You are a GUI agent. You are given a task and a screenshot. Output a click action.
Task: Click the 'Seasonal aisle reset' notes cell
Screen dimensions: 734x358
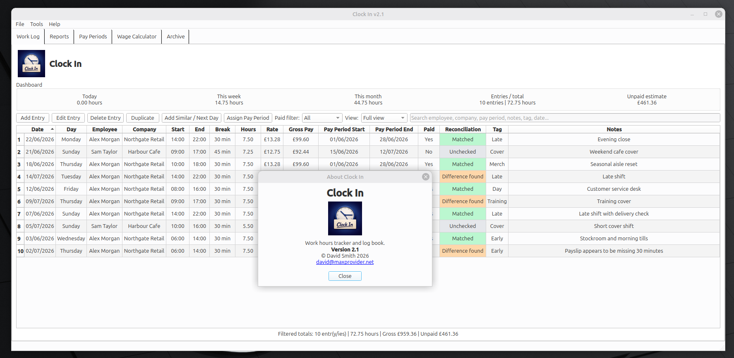614,164
